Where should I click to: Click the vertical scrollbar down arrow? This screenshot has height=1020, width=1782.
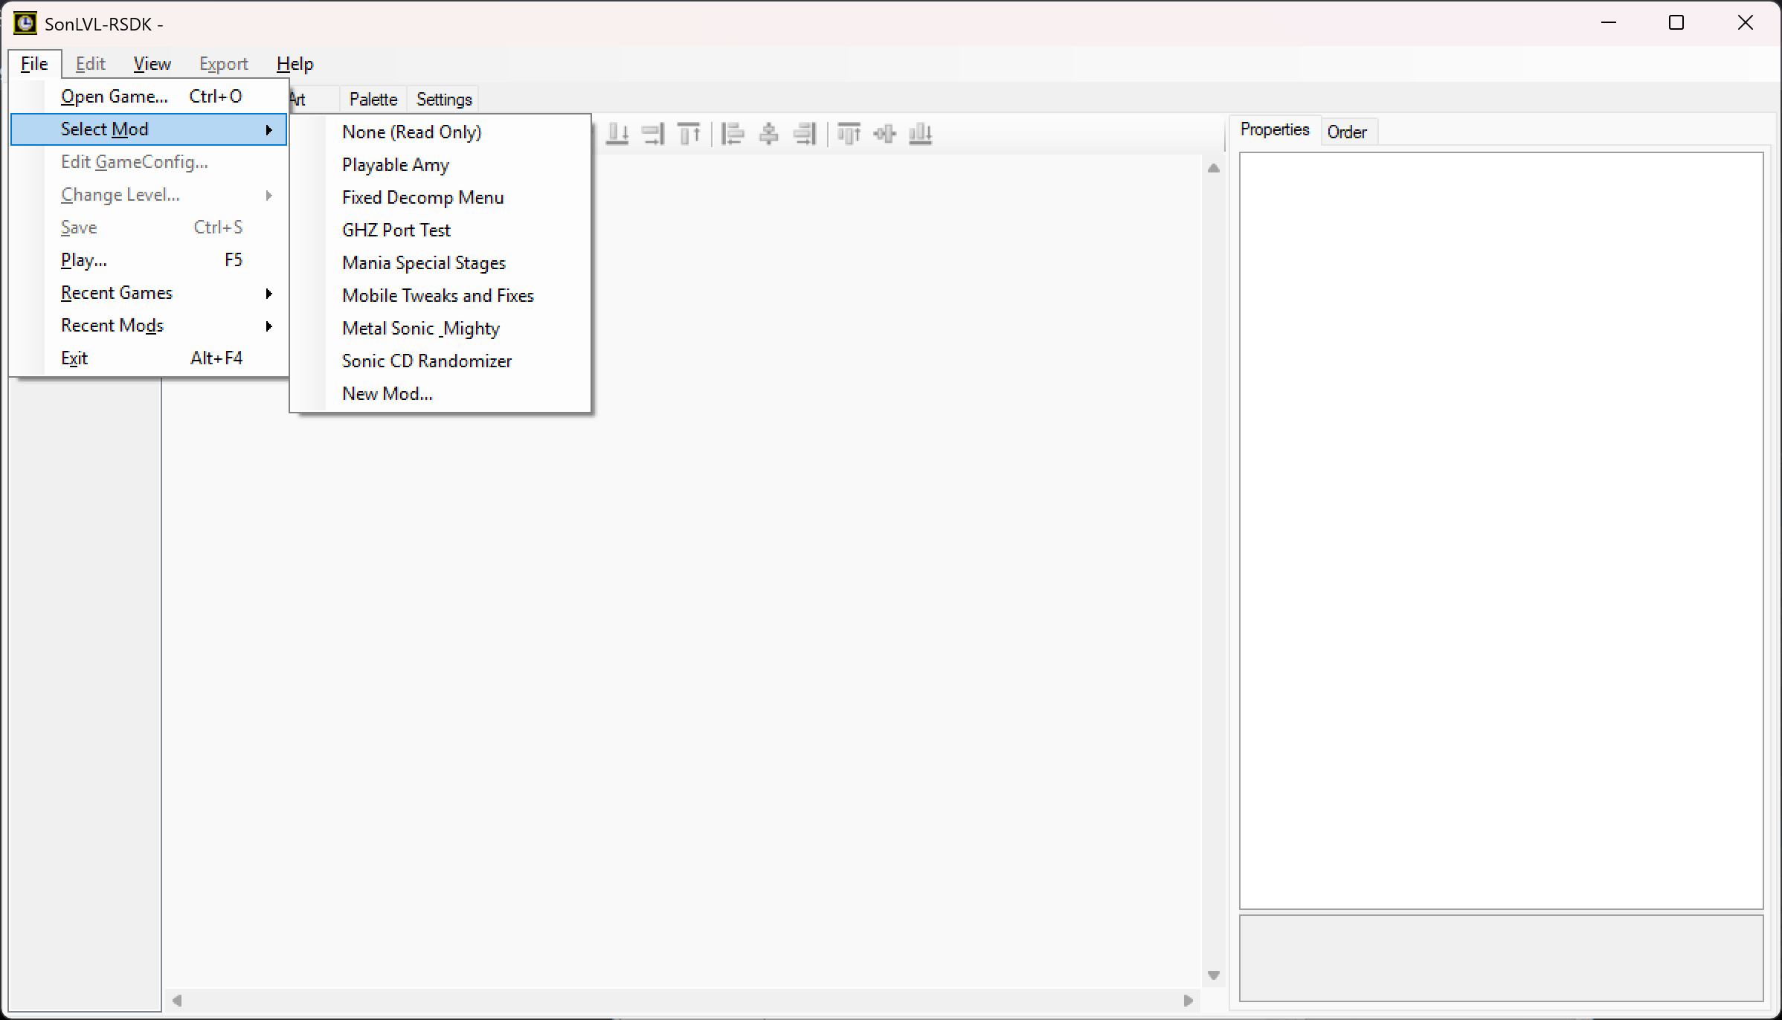(1214, 975)
